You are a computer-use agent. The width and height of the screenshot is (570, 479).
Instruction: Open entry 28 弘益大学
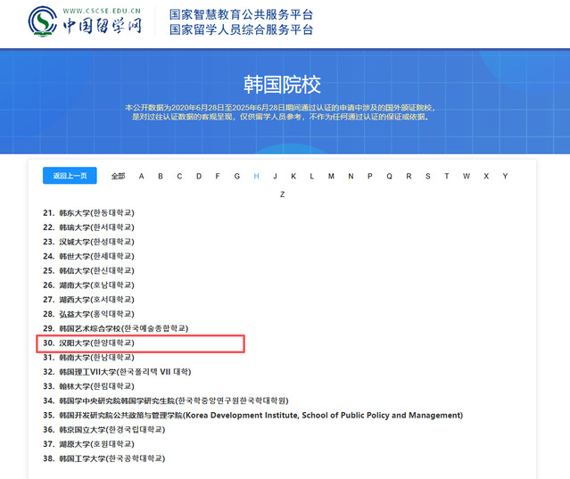88,314
